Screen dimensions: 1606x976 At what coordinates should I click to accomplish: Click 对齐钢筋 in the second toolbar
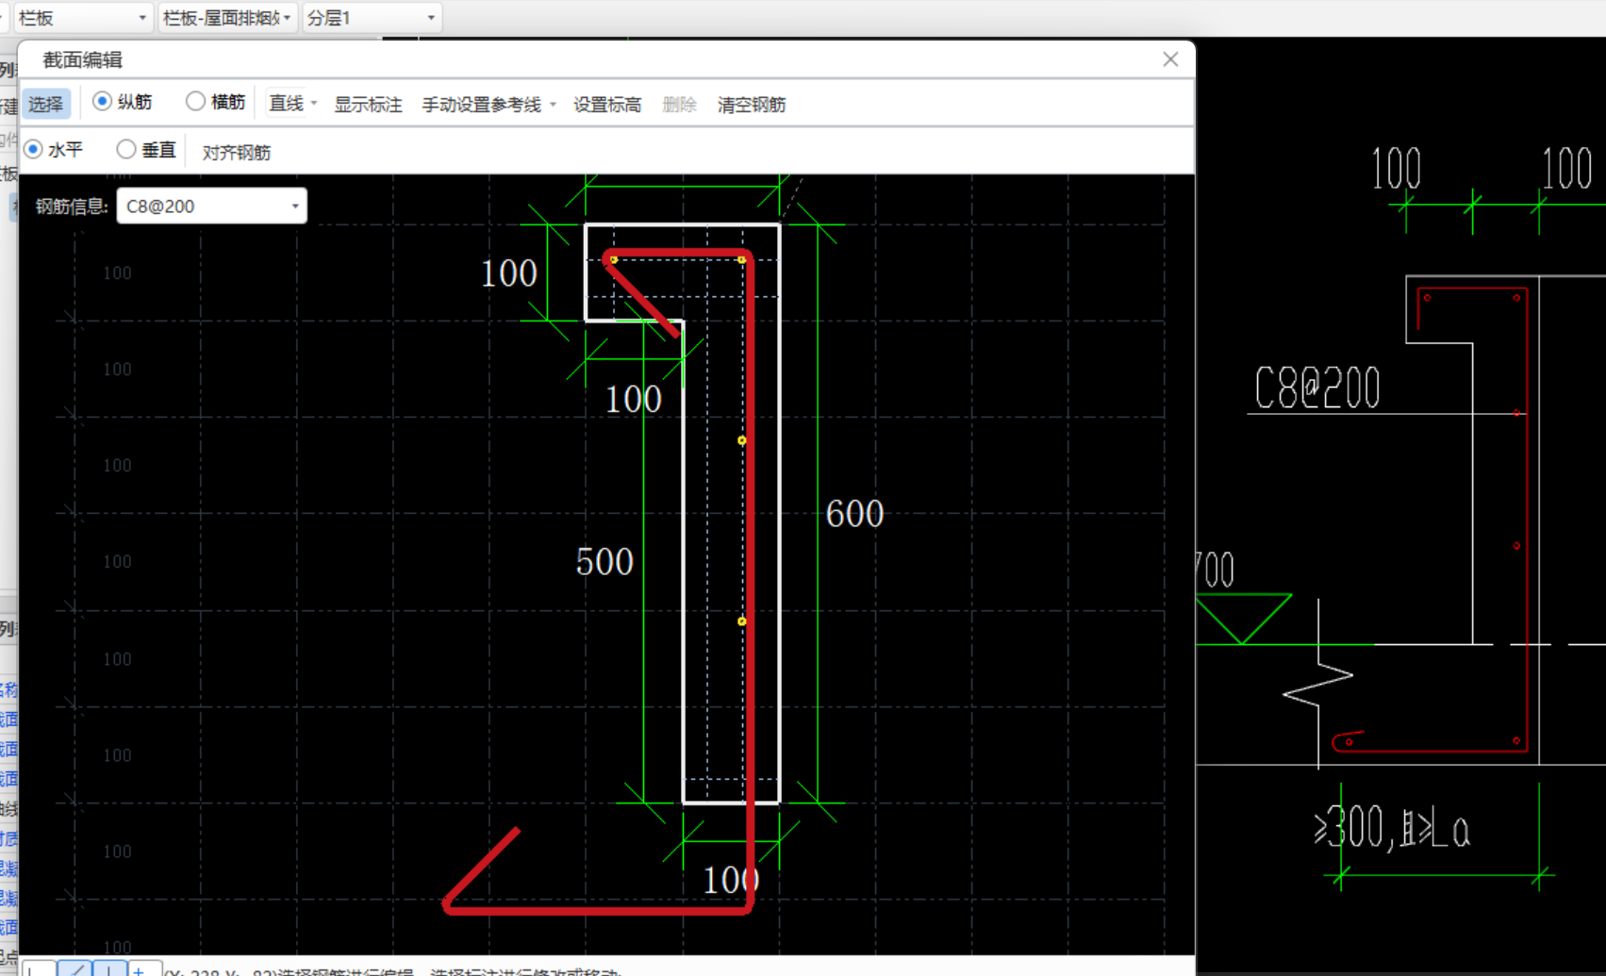point(237,152)
